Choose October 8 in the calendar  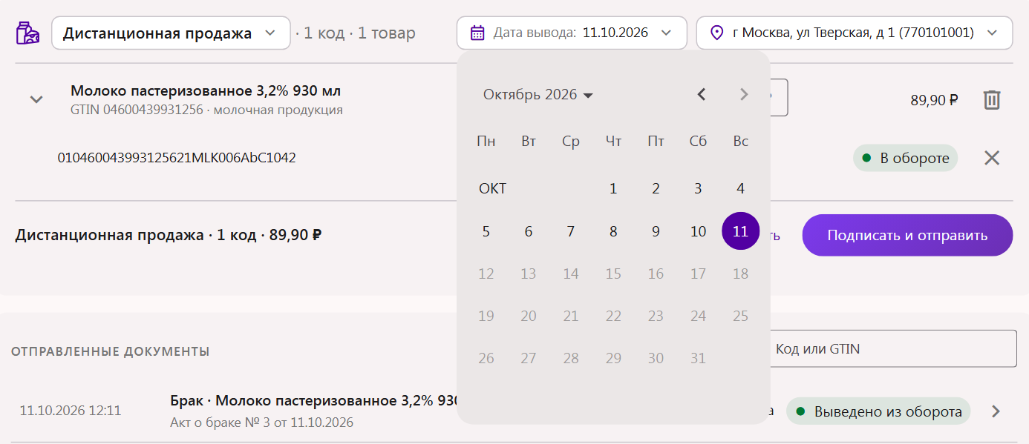click(613, 231)
